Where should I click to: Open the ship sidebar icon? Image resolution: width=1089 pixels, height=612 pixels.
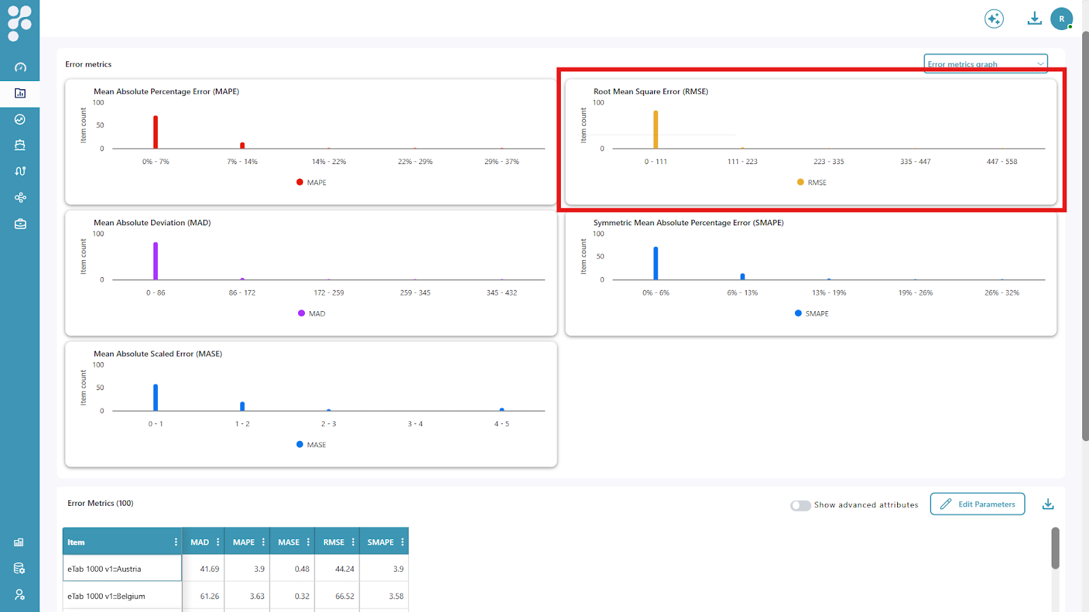tap(20, 145)
